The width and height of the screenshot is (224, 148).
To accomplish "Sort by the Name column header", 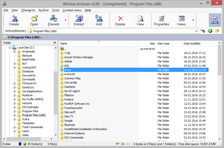I will [99, 44].
